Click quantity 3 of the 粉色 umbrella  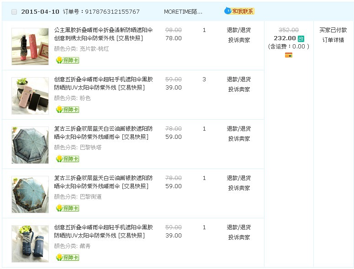tap(204, 79)
